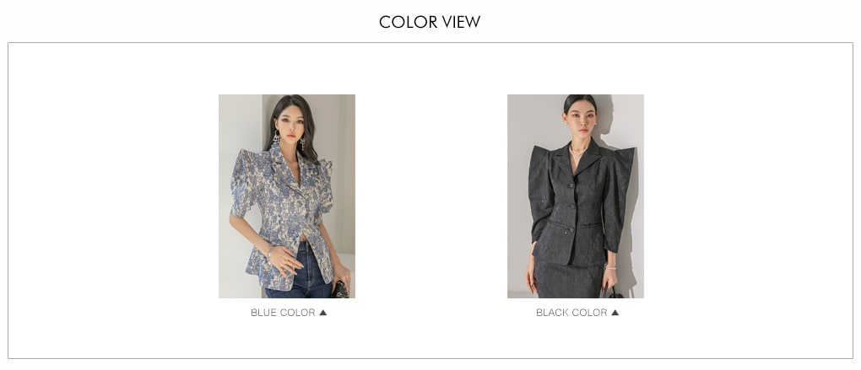Click the triangle icon beside BLUE COLOR
The image size is (861, 370).
[x=322, y=313]
